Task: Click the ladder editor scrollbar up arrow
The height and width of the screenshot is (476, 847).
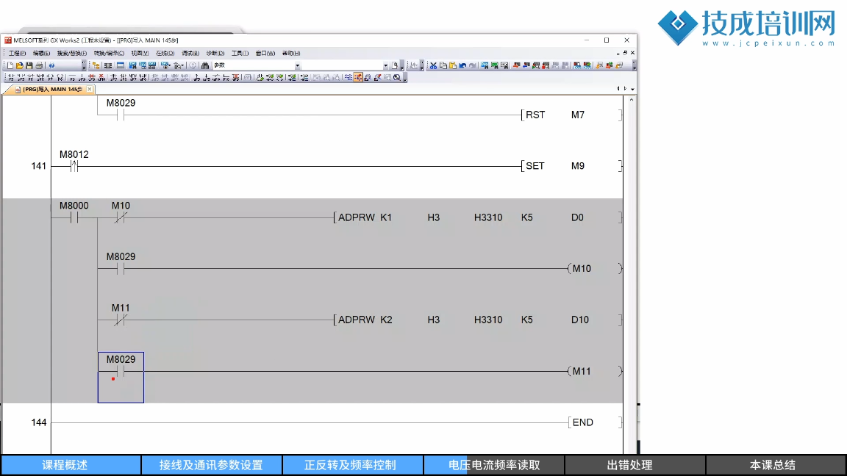Action: point(631,101)
